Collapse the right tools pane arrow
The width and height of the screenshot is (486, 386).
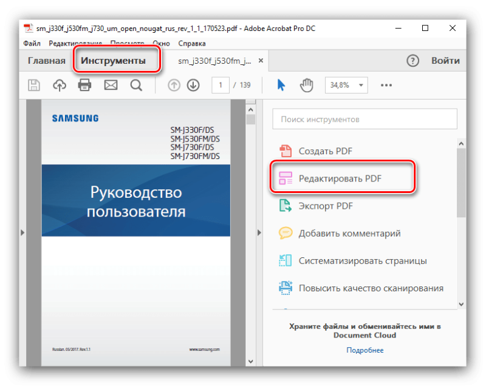(259, 233)
